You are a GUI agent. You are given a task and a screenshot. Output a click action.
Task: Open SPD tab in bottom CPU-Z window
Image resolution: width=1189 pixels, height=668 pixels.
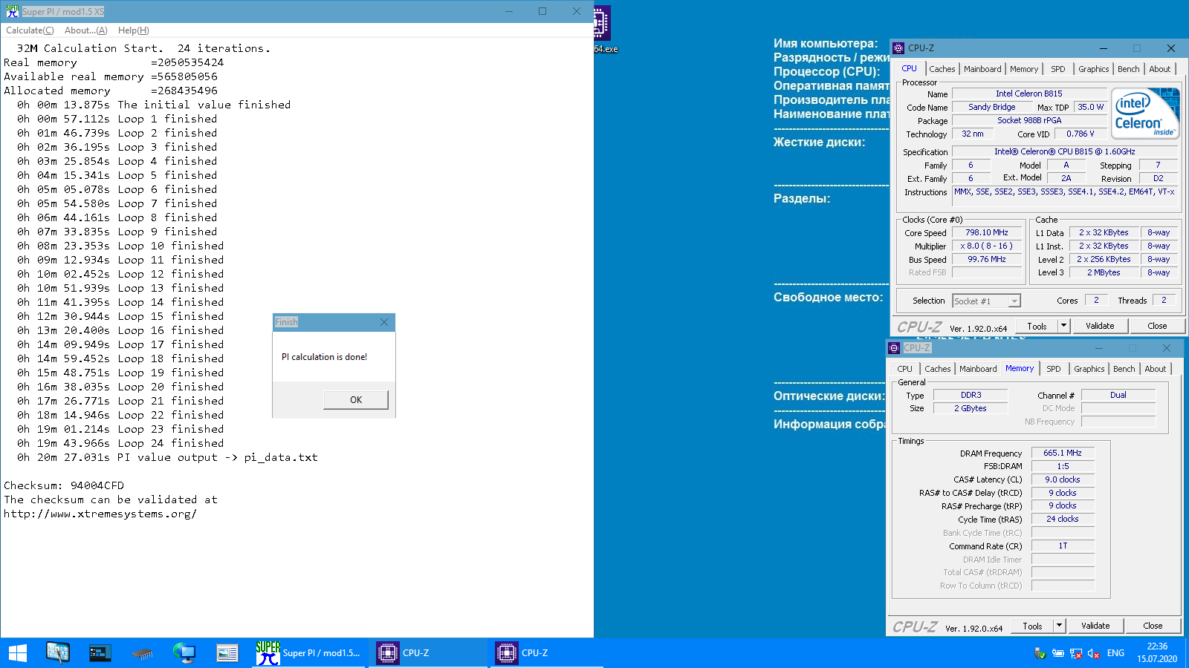coord(1054,369)
